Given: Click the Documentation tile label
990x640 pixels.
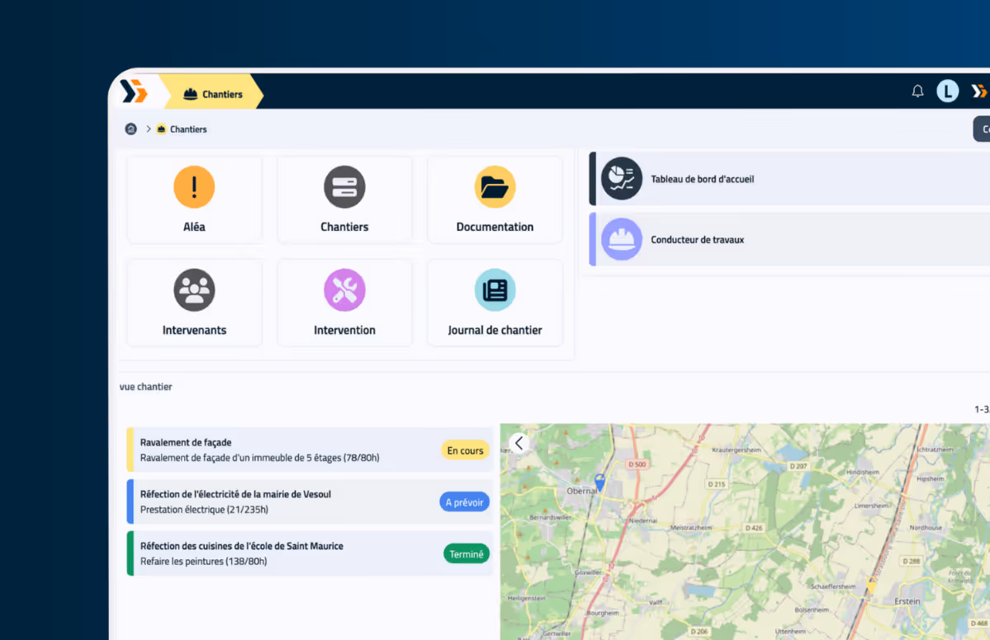Looking at the screenshot, I should [x=495, y=227].
